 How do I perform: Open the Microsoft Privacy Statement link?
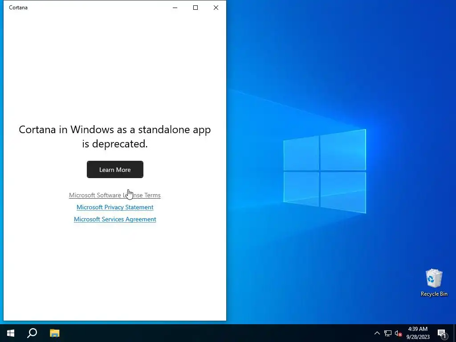point(115,207)
